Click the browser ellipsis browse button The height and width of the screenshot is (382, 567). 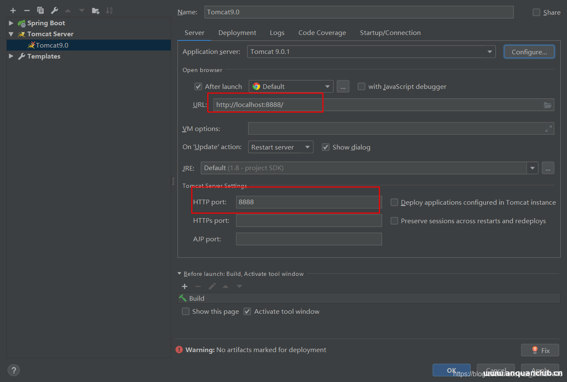click(x=343, y=87)
